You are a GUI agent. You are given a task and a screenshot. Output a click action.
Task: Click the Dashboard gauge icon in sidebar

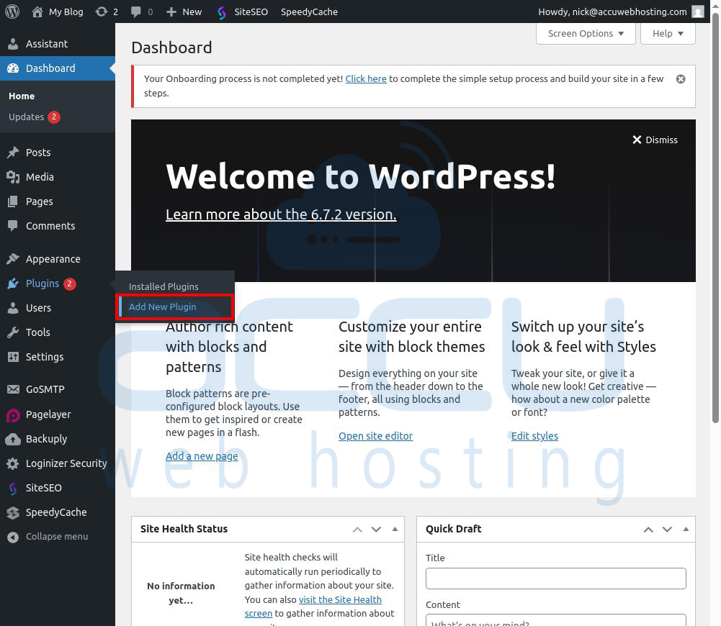13,68
